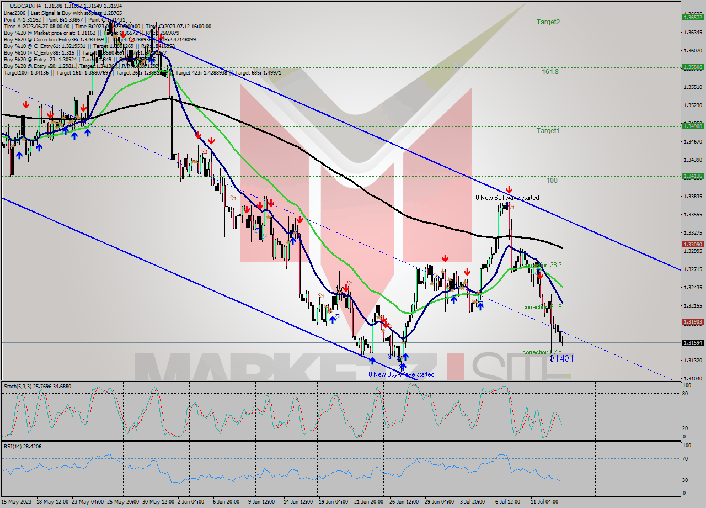Image resolution: width=706 pixels, height=508 pixels.
Task: Click the Stochastic scale 80 level
Action: click(686, 394)
